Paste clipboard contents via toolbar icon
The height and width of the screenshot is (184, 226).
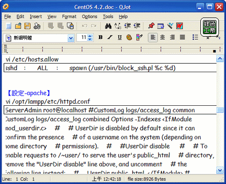[x=70, y=26]
